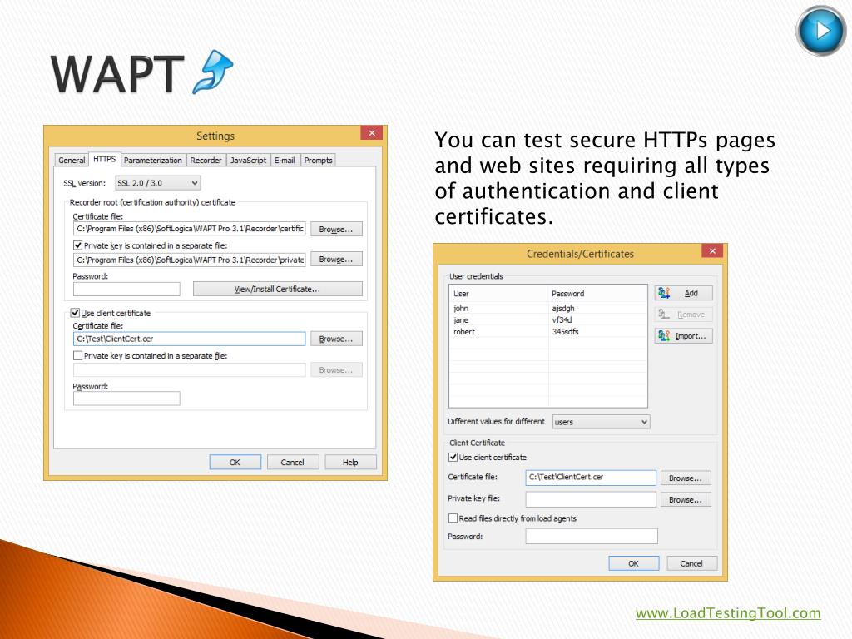This screenshot has width=852, height=639.
Task: Select the HTTPS tab
Action: point(104,159)
